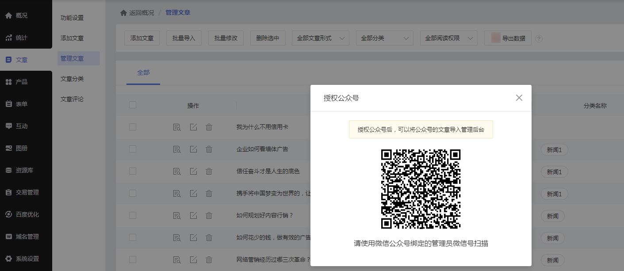Viewport: 624px width, 271px height.
Task: Edit the article 企业如何看墙体广告
Action: (193, 149)
